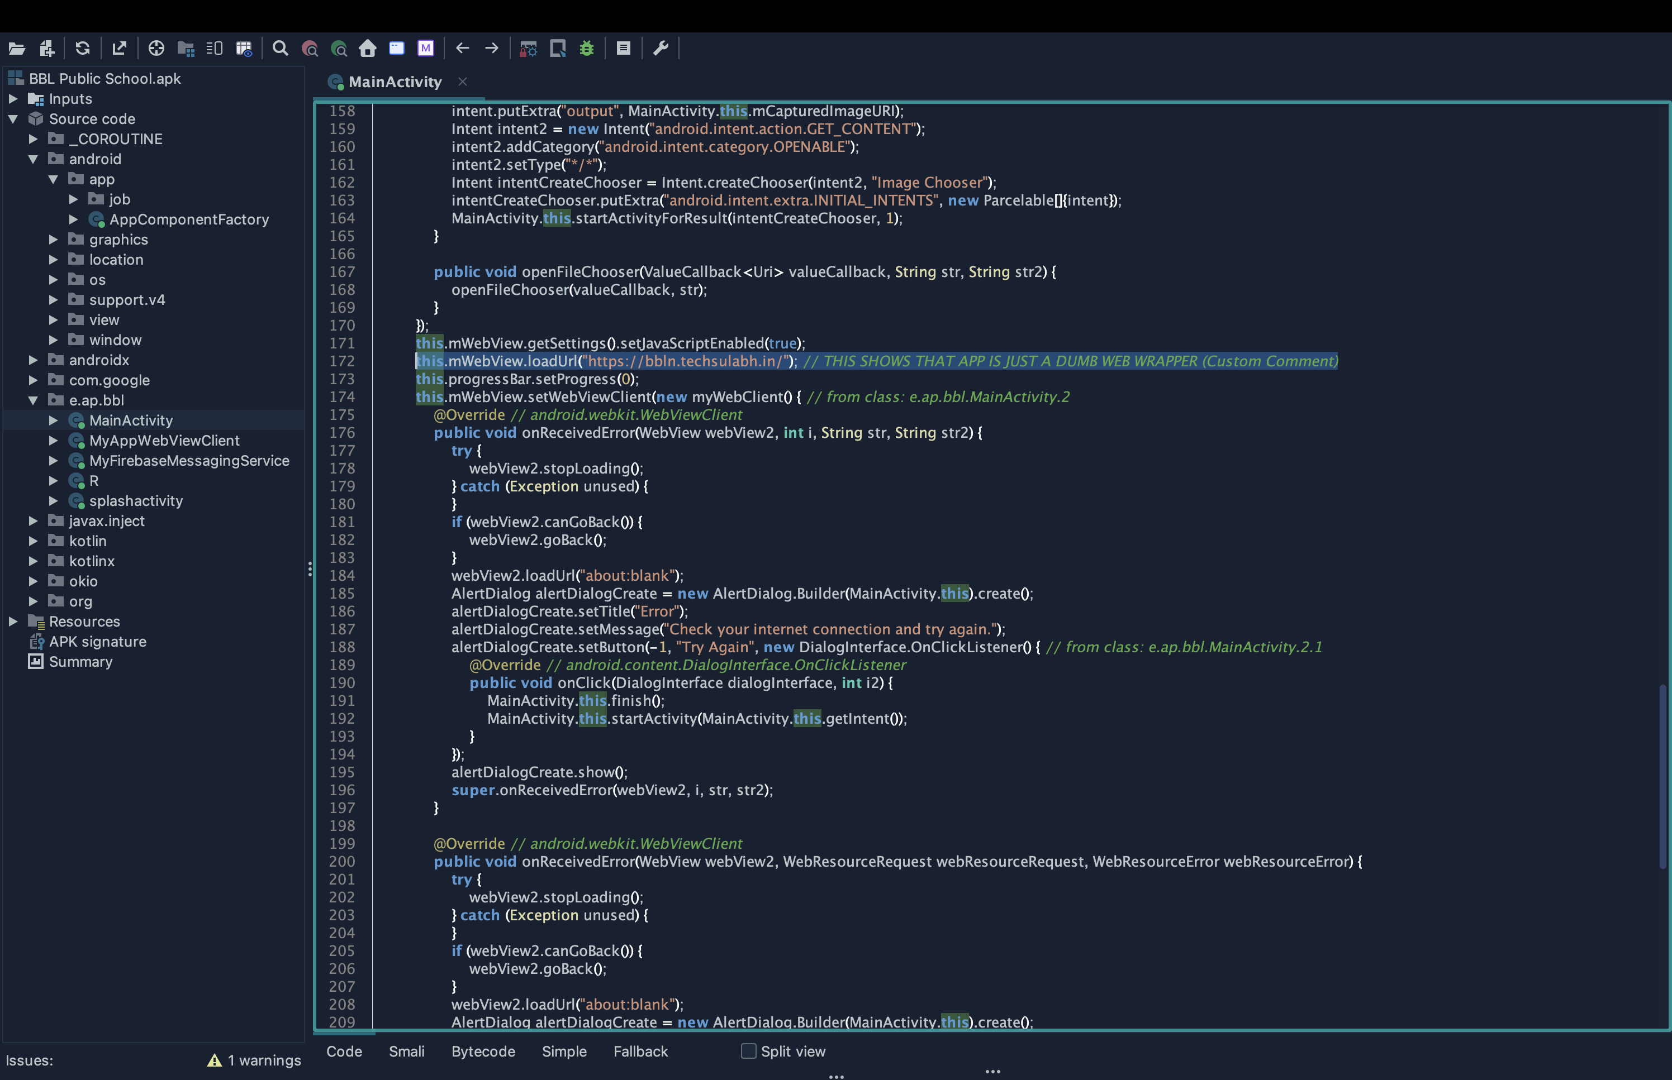1672x1080 pixels.
Task: Select the kotlinx package
Action: click(x=92, y=562)
